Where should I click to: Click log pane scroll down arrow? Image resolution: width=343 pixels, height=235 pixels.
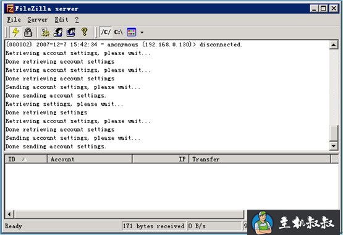(x=333, y=146)
